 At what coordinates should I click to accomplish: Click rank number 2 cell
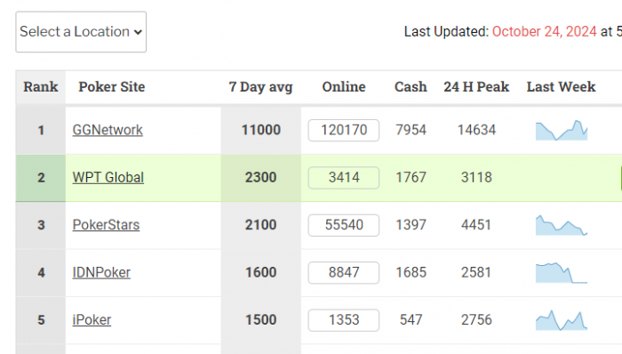click(41, 178)
